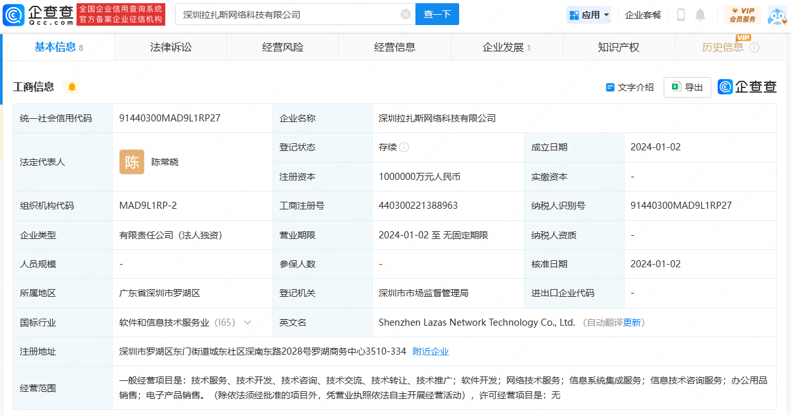Click the 营业期限 value 2024-01-02 至 无固定期限
The width and height of the screenshot is (791, 415).
click(433, 235)
